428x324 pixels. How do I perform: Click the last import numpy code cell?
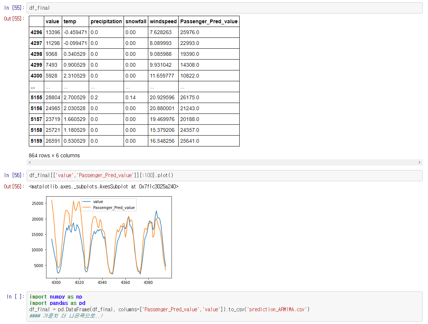coord(224,306)
